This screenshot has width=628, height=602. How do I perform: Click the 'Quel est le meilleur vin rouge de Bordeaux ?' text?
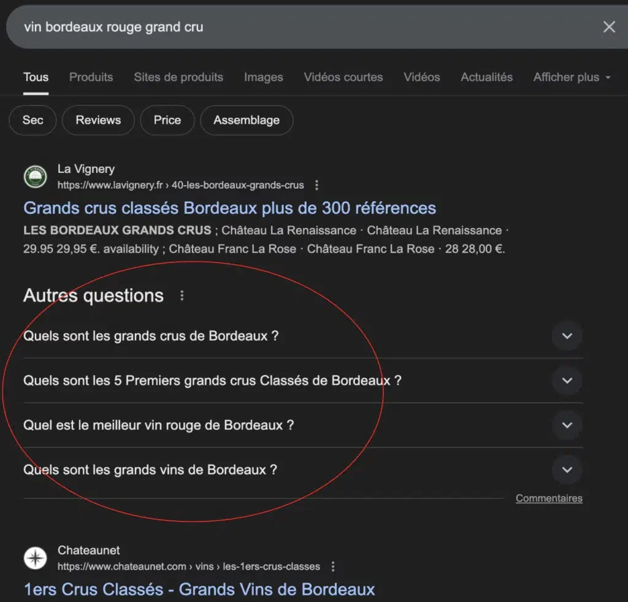pos(159,425)
